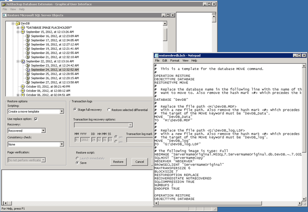Select September 24, 2012, at 12:32:52 AM entry
The height and width of the screenshot is (212, 308).
55,70
